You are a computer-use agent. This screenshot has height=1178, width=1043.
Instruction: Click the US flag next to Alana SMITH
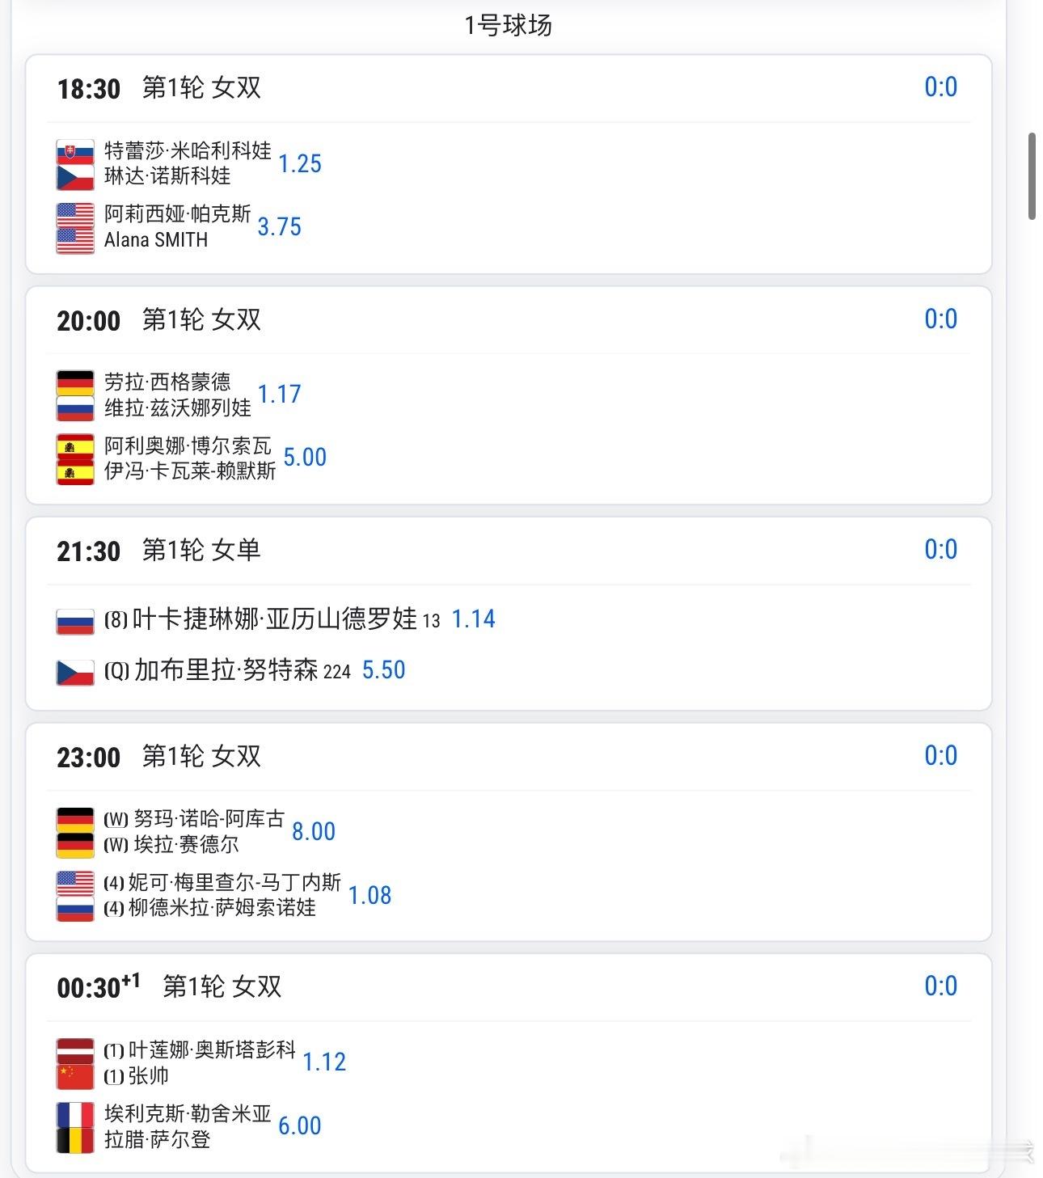[74, 240]
